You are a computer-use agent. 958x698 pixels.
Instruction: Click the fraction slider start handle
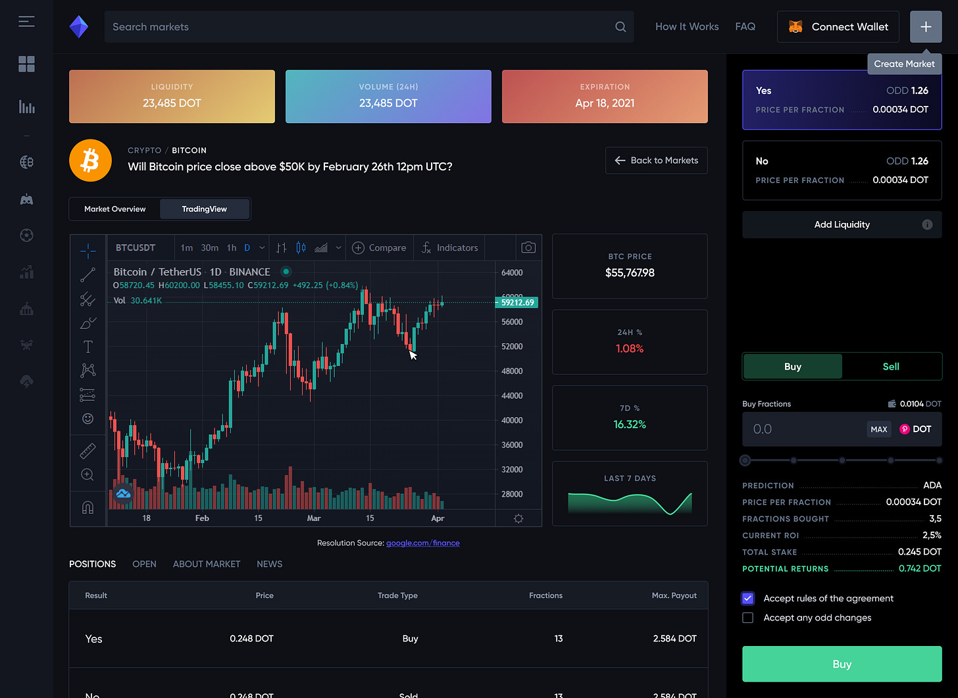point(745,461)
